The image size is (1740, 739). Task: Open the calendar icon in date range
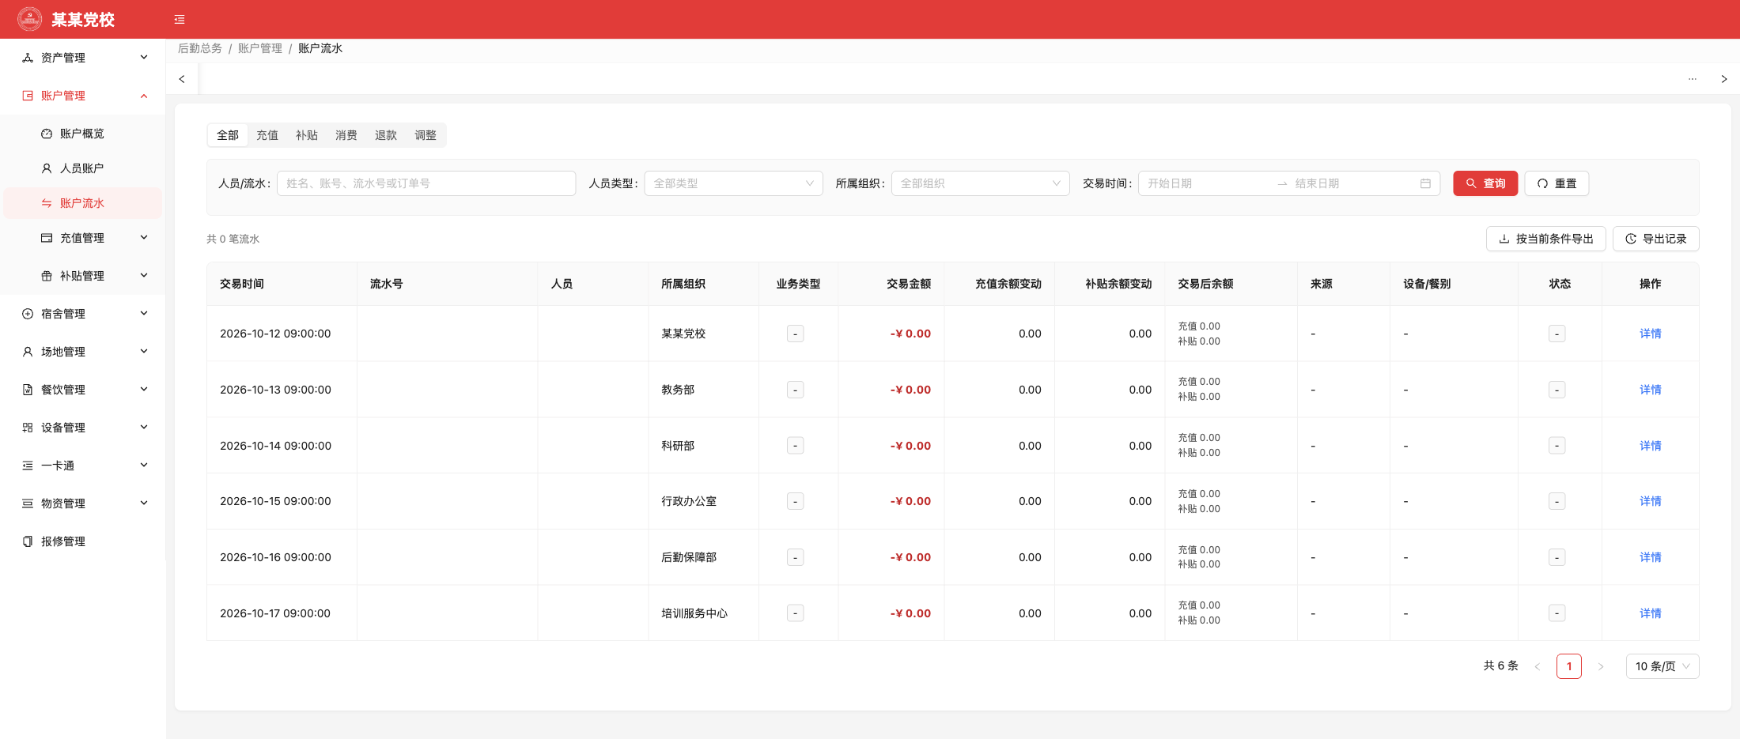coord(1425,183)
